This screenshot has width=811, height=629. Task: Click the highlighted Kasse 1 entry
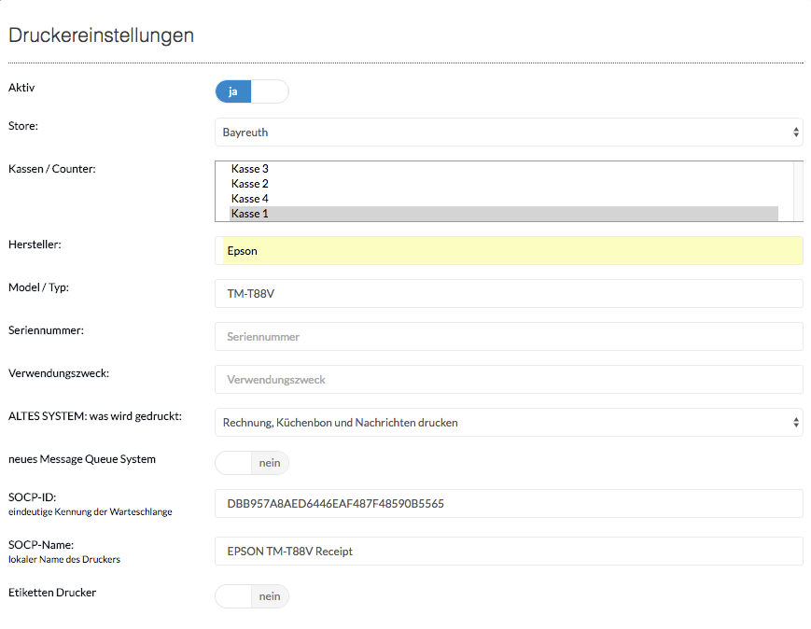click(504, 214)
